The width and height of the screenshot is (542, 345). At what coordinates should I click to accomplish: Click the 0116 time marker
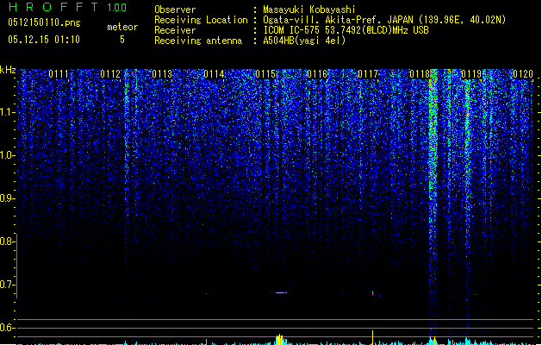[317, 74]
